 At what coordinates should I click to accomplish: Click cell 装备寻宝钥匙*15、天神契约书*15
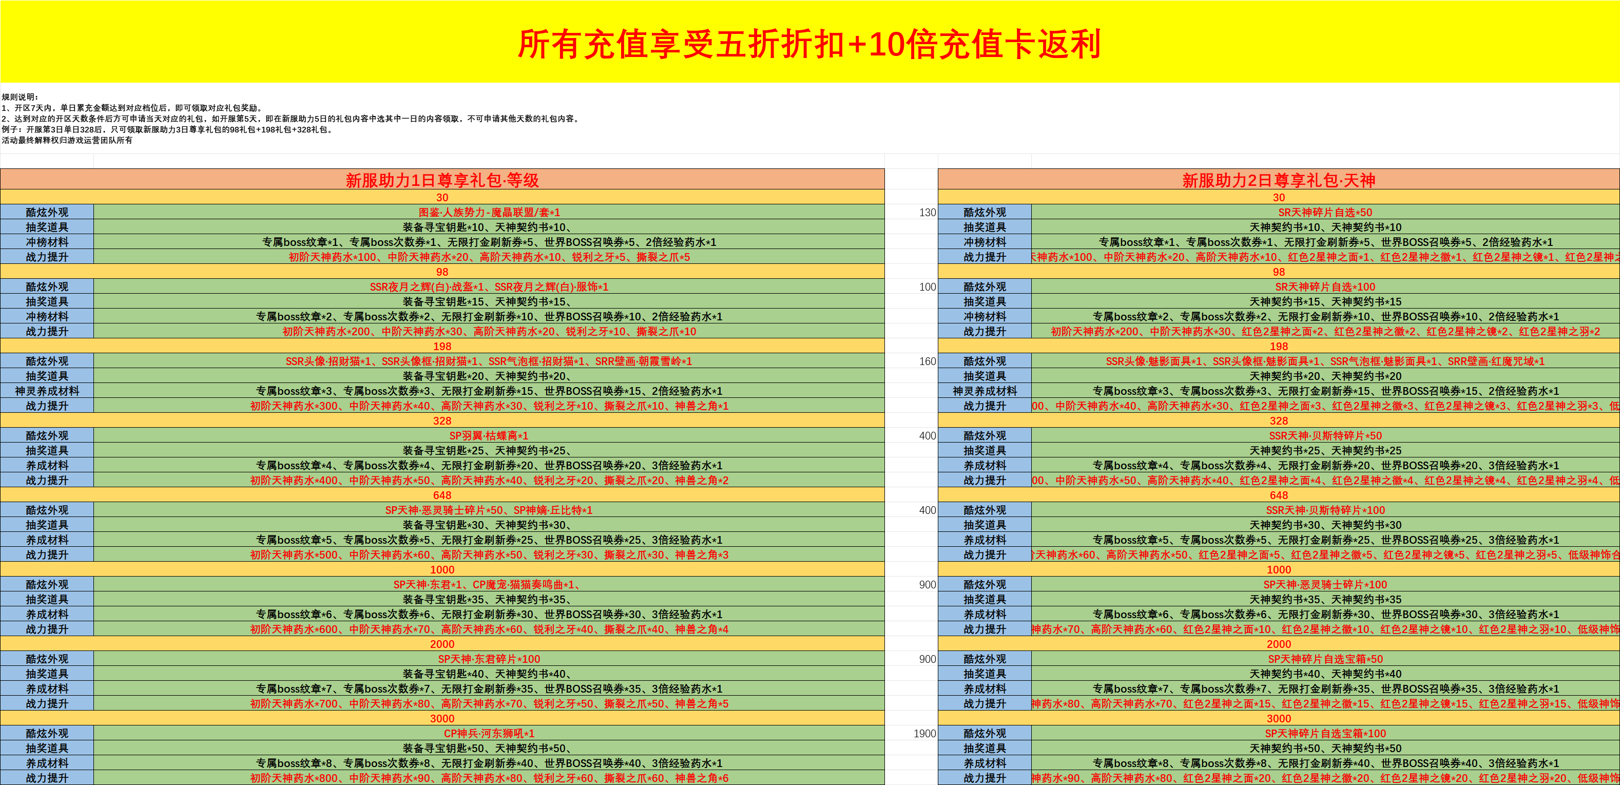point(489,301)
